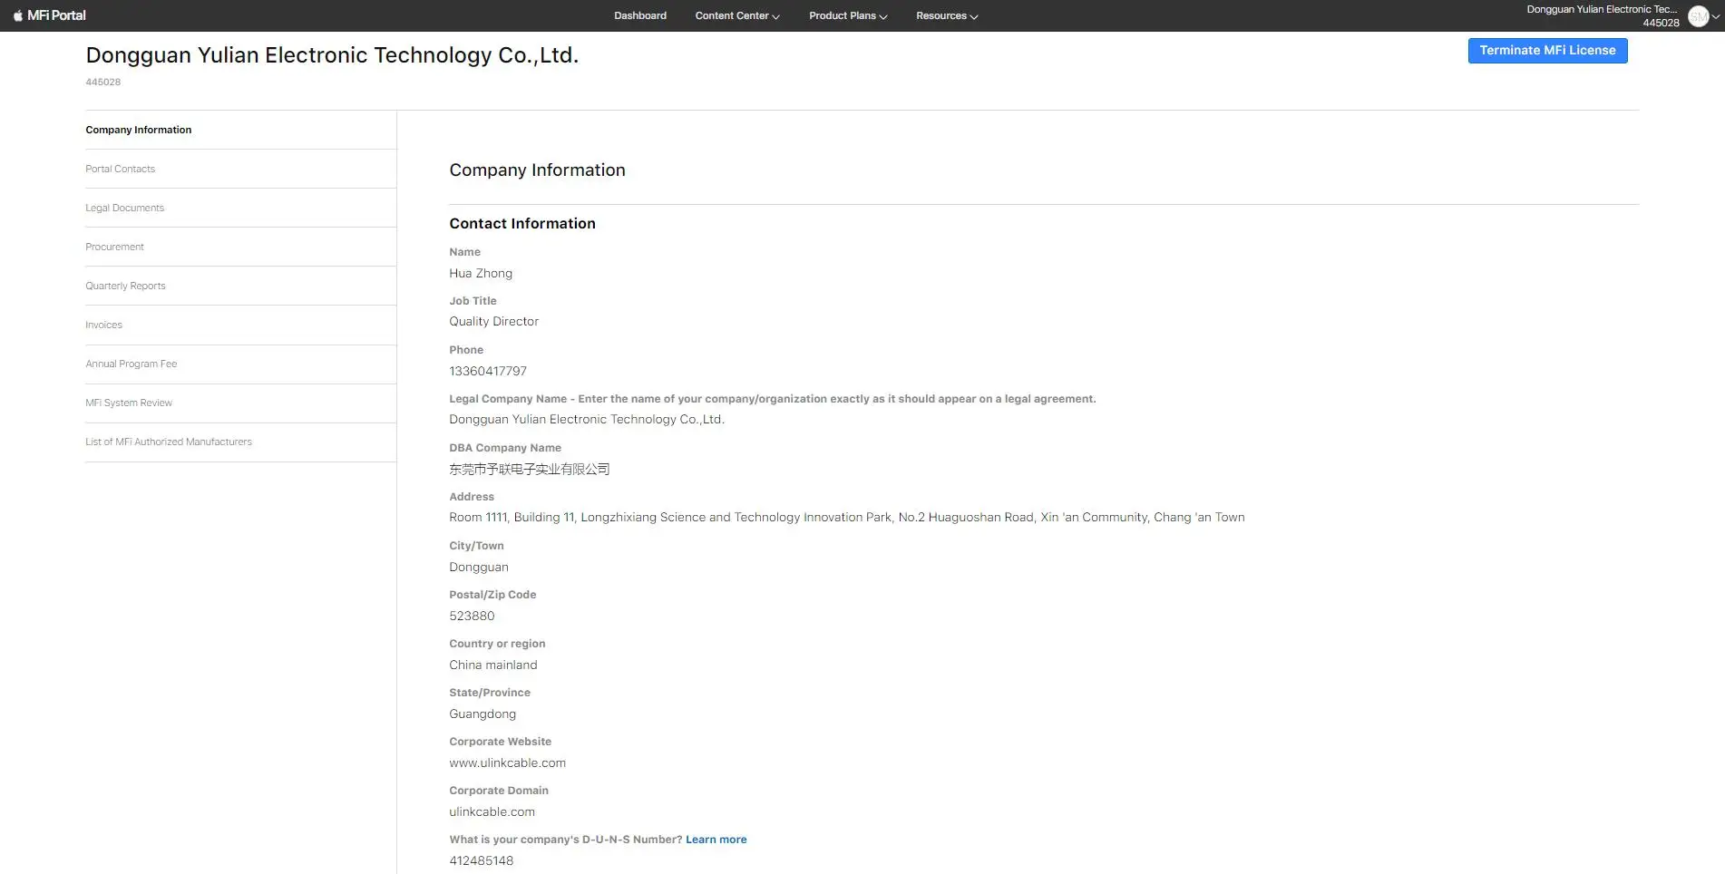
Task: View Quarterly Reports section
Action: click(x=126, y=286)
